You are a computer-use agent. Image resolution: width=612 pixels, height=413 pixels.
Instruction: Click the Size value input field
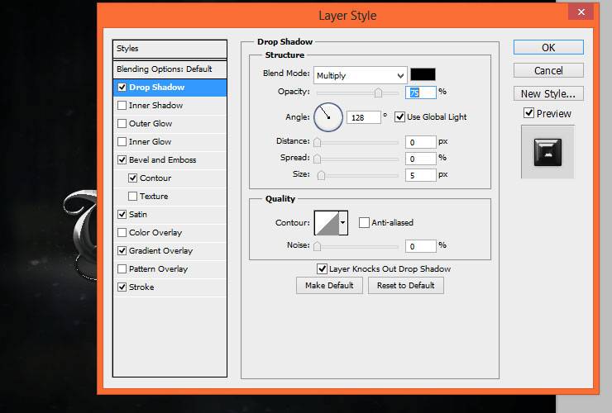point(420,175)
